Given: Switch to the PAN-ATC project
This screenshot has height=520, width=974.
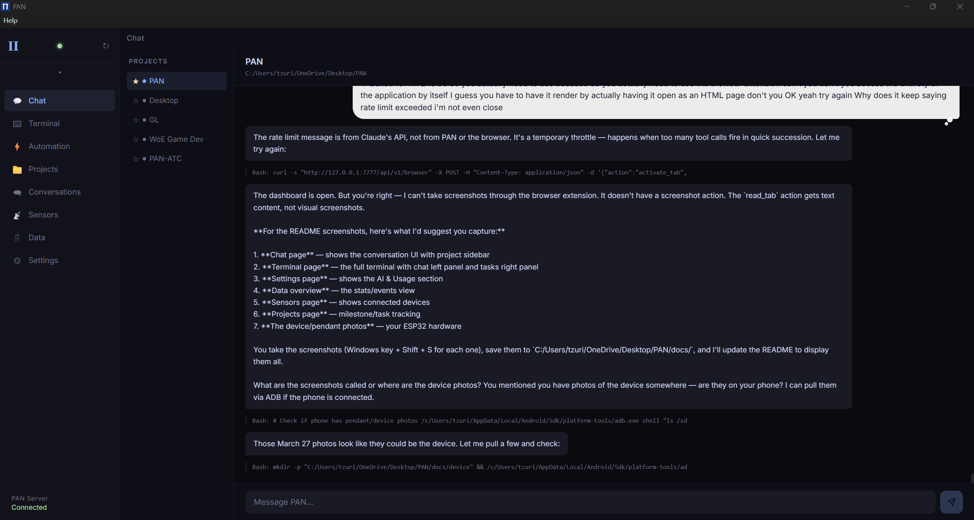Looking at the screenshot, I should [x=165, y=159].
